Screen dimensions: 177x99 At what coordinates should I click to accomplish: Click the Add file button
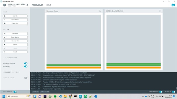click(x=15, y=16)
